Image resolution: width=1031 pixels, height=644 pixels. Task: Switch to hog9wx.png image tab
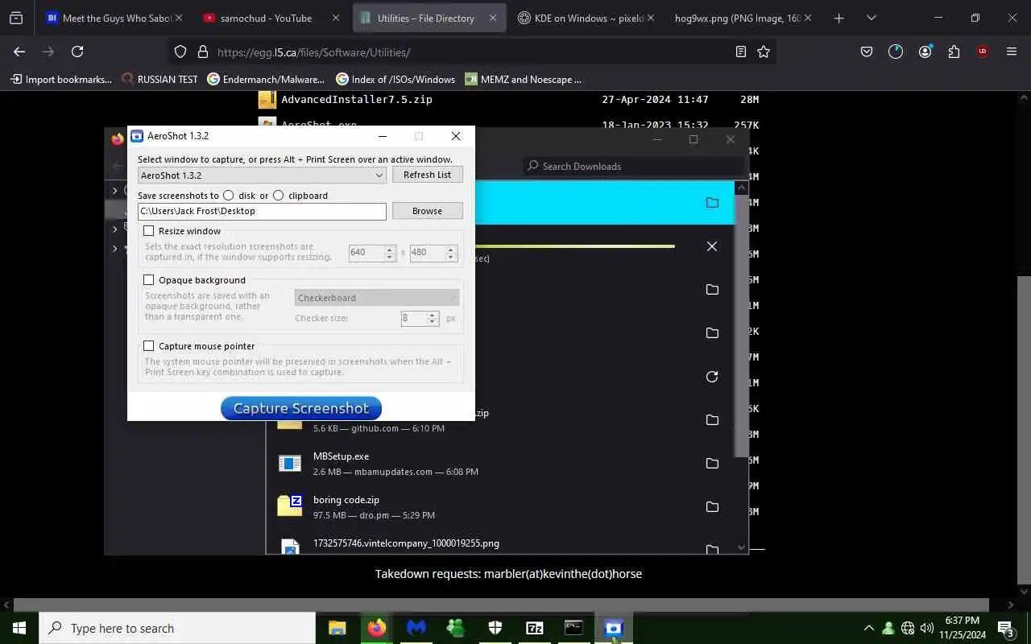click(x=742, y=18)
